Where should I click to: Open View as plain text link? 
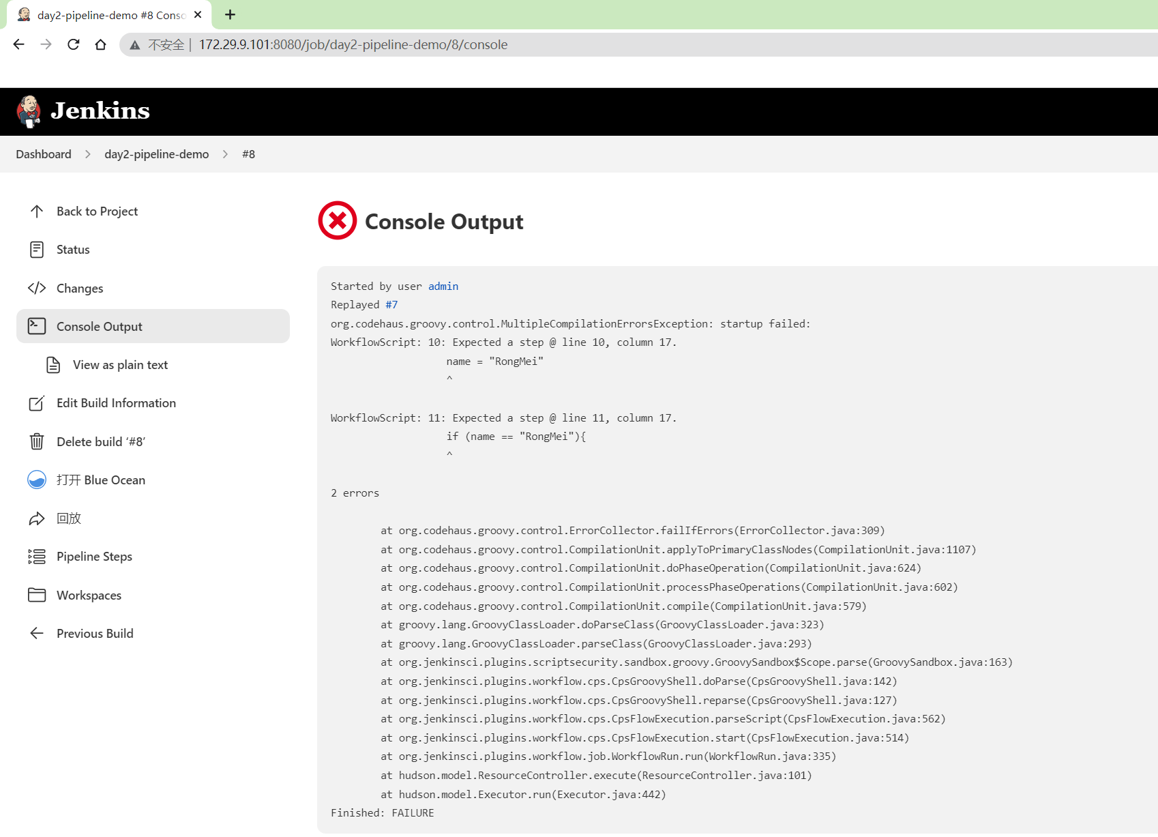pos(120,365)
